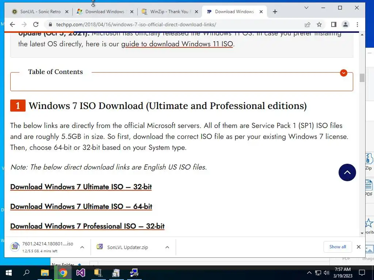Close the downloads bar

(359, 247)
